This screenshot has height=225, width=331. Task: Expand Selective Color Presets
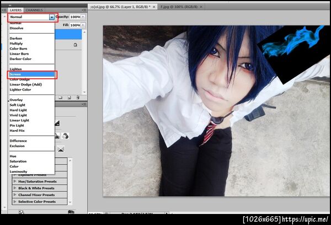pyautogui.click(x=15, y=202)
